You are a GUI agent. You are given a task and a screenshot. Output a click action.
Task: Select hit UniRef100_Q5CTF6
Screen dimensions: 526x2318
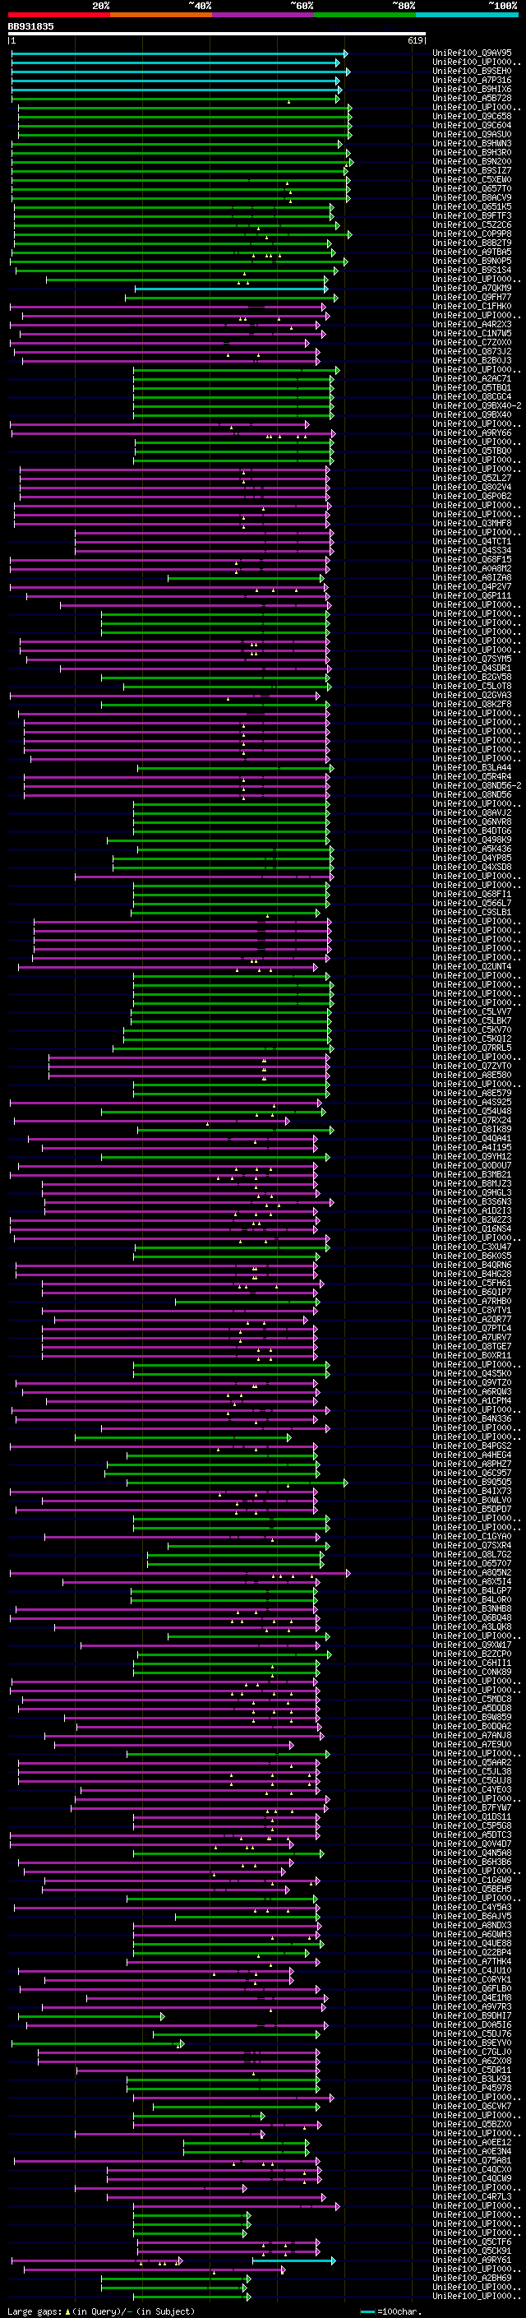click(x=472, y=2242)
